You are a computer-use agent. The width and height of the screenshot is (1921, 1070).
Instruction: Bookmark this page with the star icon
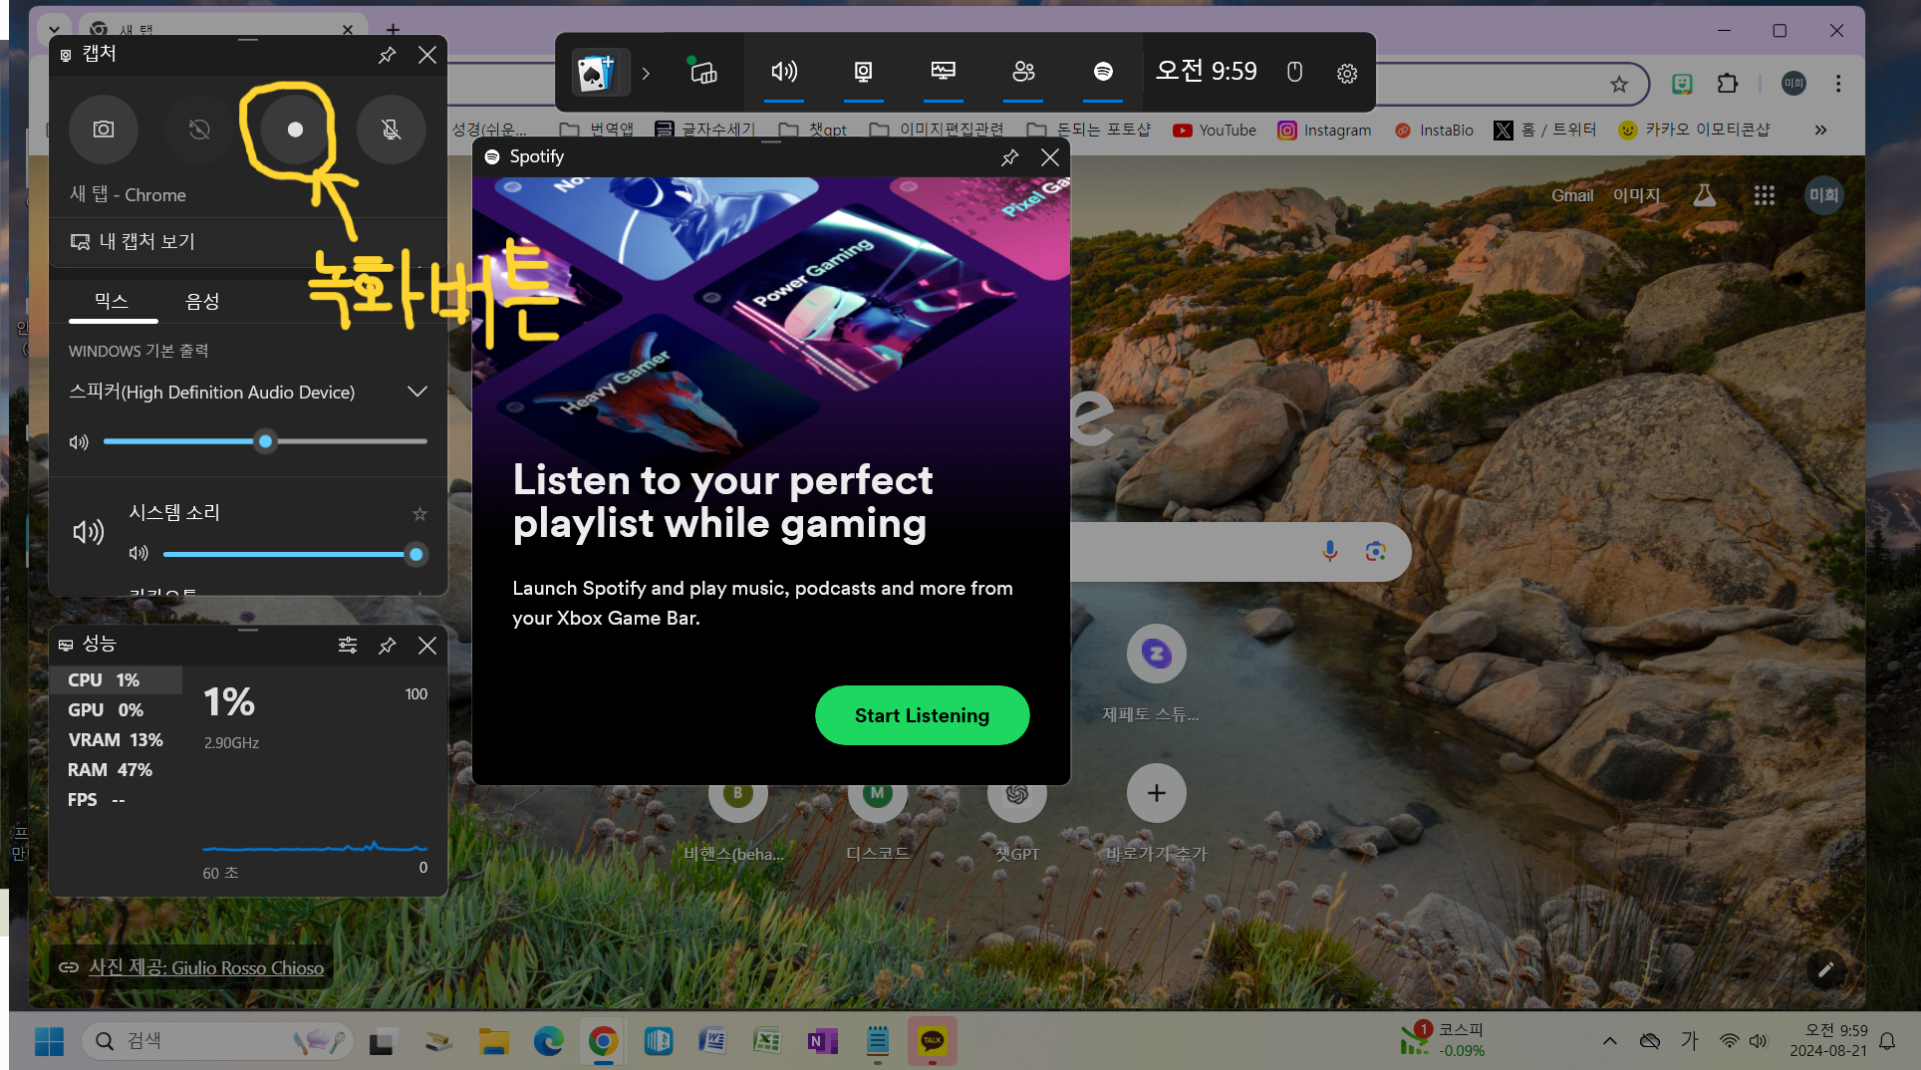(x=1619, y=85)
